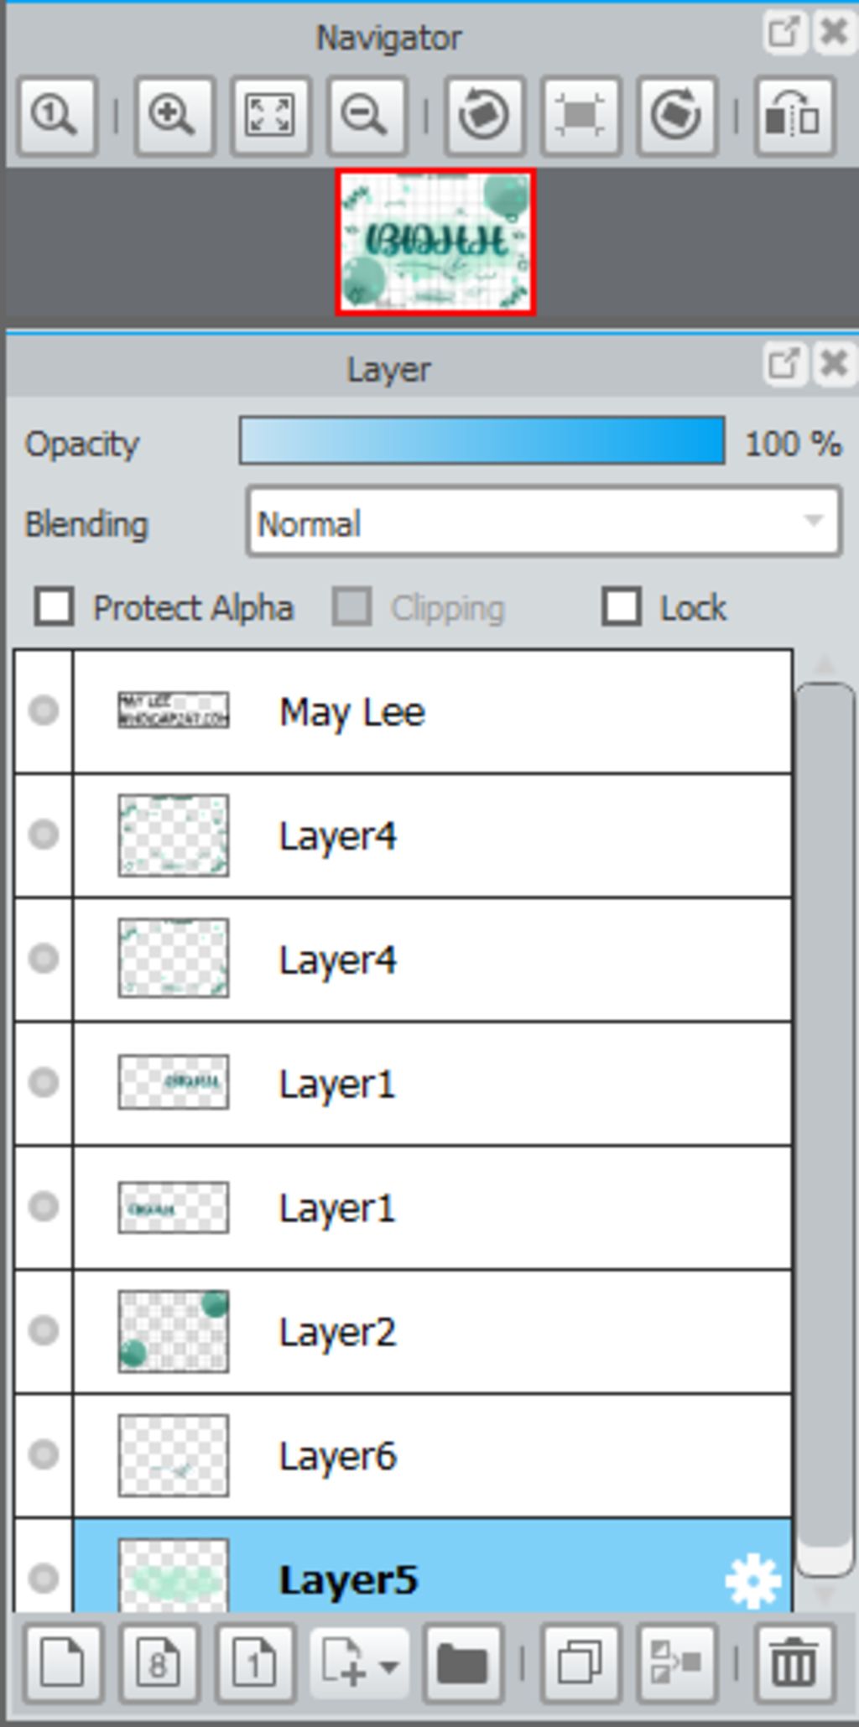Click the zoom in magnifier icon
Viewport: 859px width, 1727px height.
pos(174,116)
